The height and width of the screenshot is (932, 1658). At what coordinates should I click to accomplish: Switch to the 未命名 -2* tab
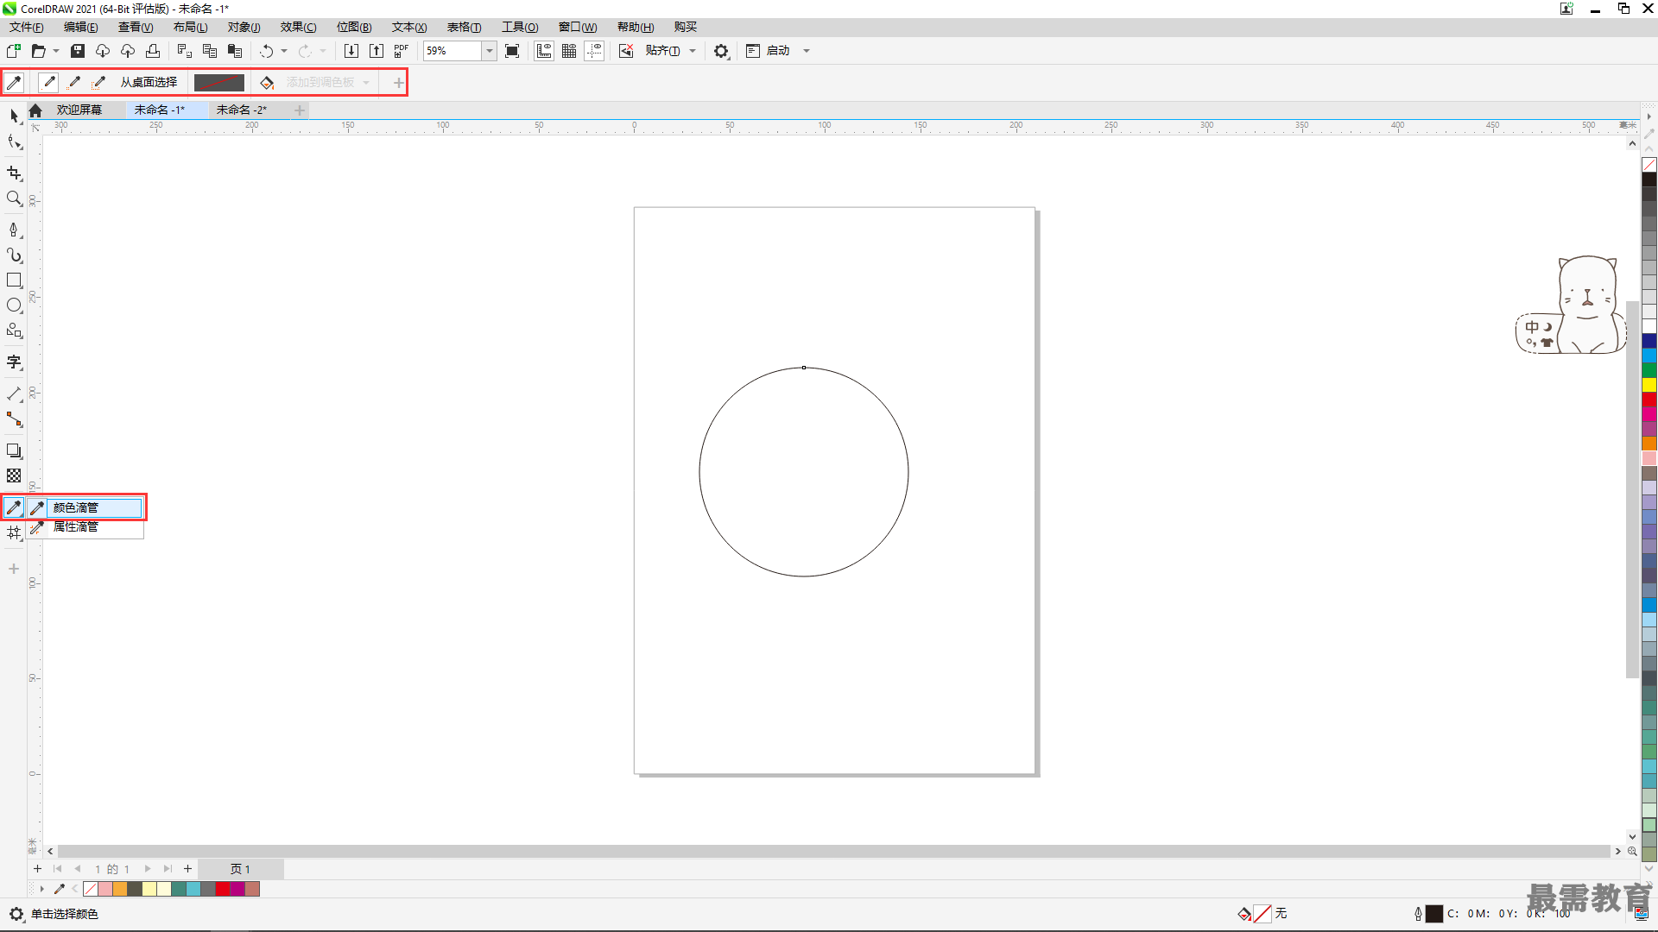(x=242, y=110)
